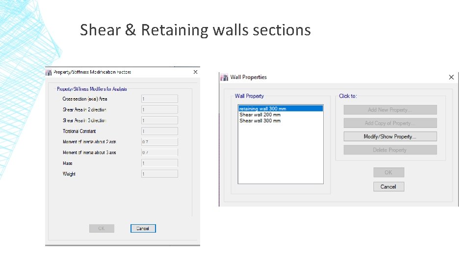Click the Property/Stiffness Modification Factors title icon
The width and height of the screenshot is (471, 265).
pos(49,72)
